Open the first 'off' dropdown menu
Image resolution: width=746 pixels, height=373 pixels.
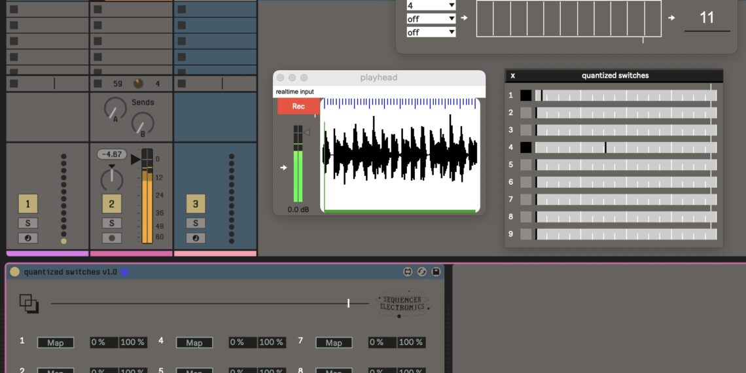[x=431, y=19]
